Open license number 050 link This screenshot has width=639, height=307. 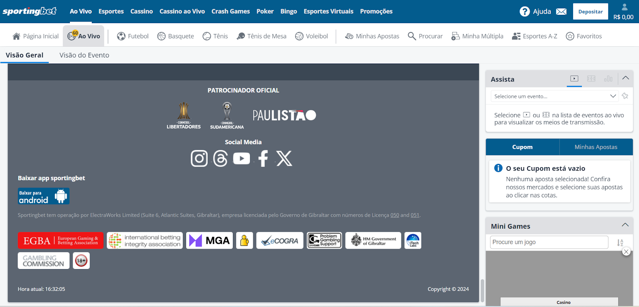point(395,215)
